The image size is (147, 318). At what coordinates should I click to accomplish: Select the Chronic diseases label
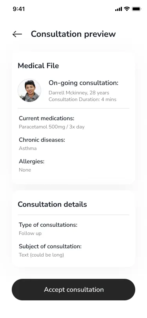click(42, 140)
